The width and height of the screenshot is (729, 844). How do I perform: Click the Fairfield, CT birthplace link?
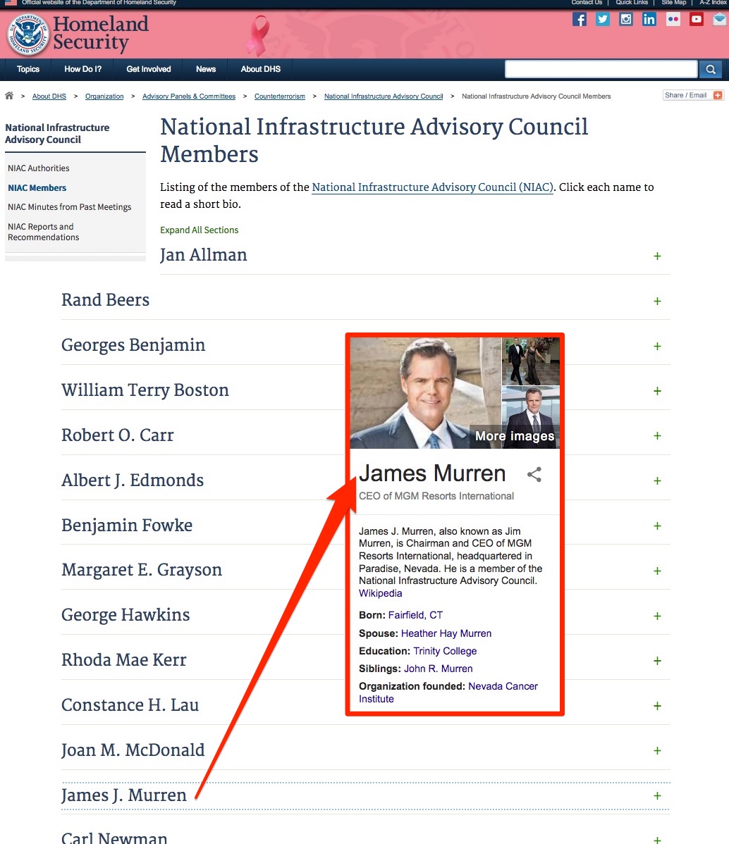point(415,615)
